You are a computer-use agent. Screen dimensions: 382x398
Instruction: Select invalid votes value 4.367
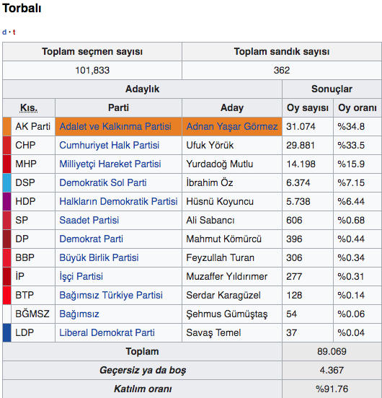coord(332,371)
